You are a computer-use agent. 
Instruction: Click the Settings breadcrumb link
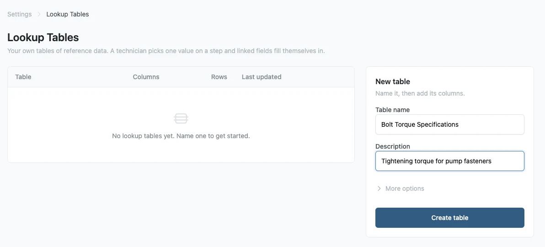coord(20,14)
